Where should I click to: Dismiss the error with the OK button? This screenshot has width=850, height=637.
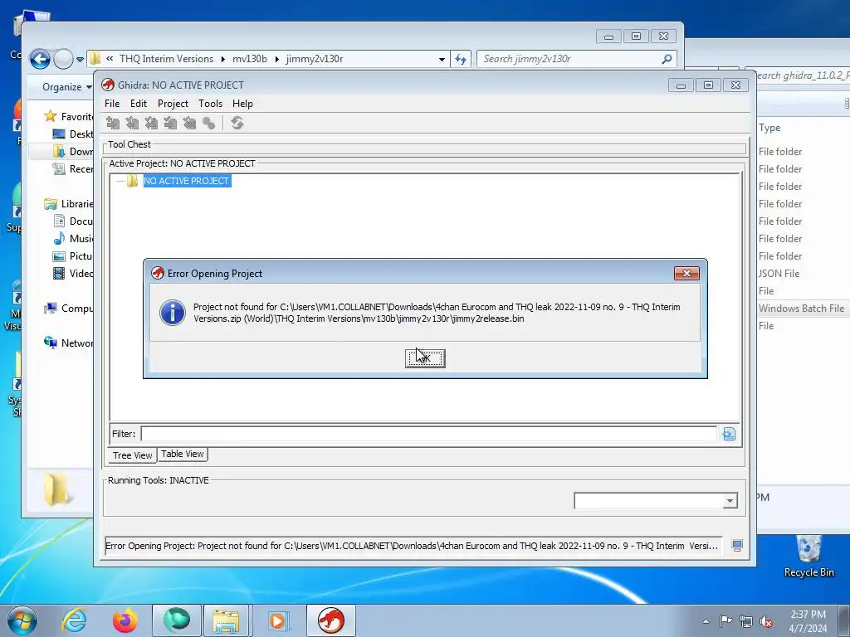pyautogui.click(x=425, y=358)
